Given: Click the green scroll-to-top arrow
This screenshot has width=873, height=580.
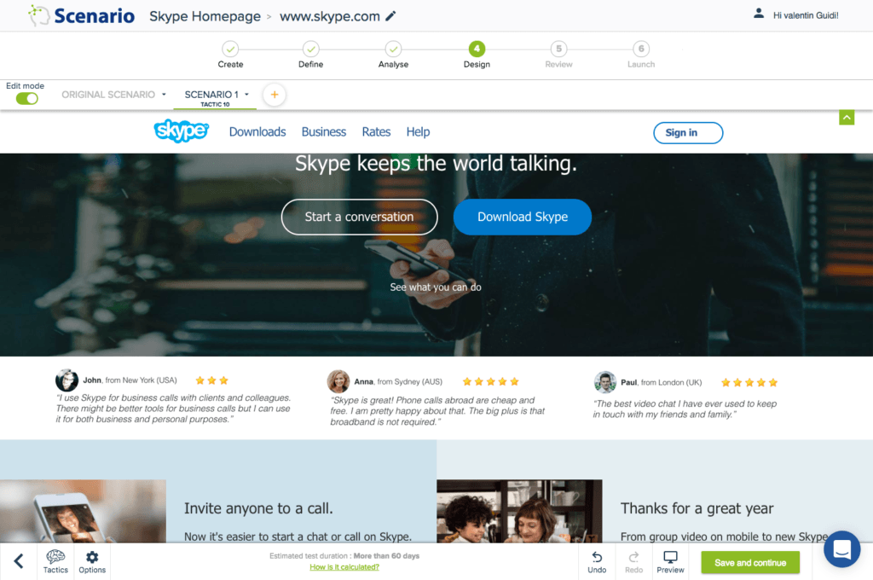Looking at the screenshot, I should tap(847, 118).
